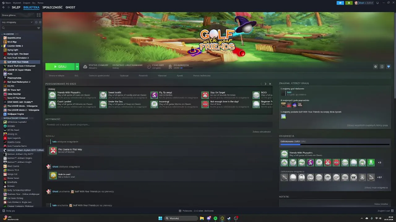Click the Sweet tooth! achievement icon
The width and height of the screenshot is (396, 222).
(103, 95)
